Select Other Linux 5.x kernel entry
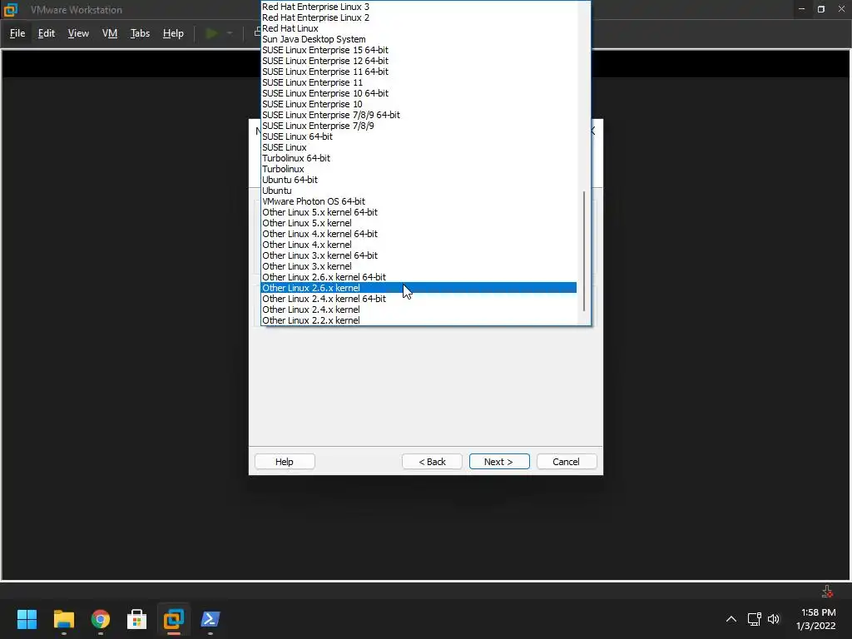The width and height of the screenshot is (852, 639). click(x=419, y=223)
